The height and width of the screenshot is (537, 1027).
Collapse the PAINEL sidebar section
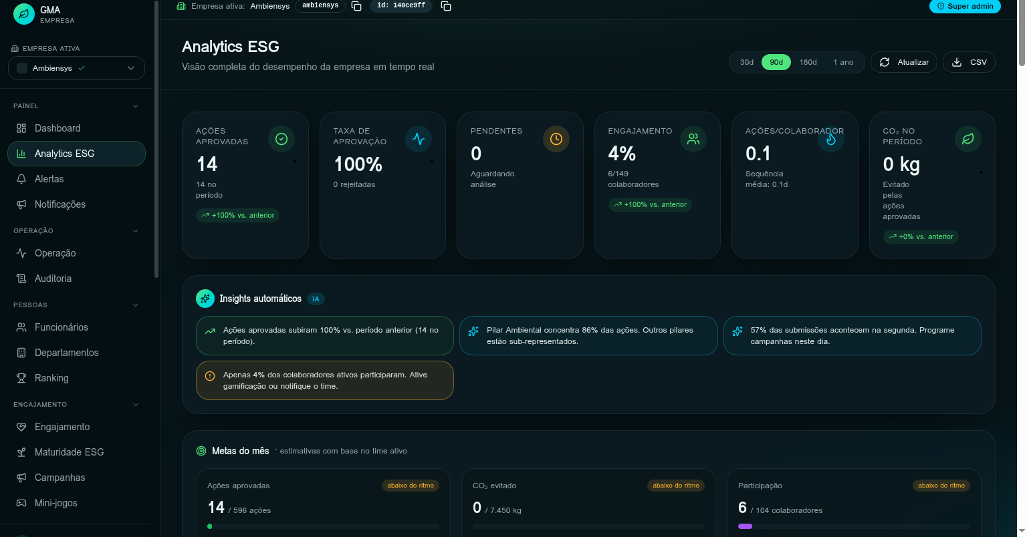point(136,106)
